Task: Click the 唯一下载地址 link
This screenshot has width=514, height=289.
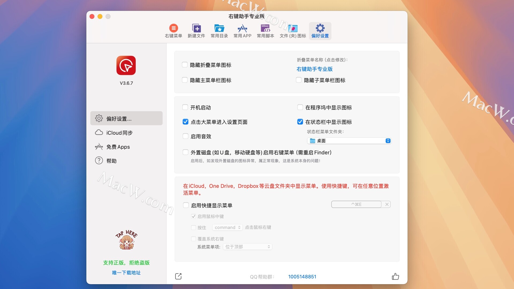Action: click(x=126, y=273)
